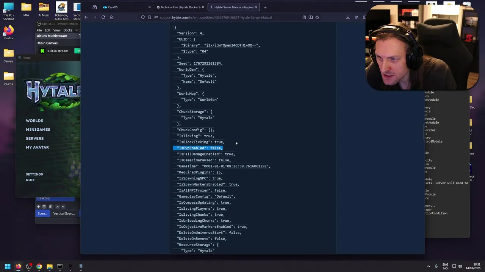The width and height of the screenshot is (485, 272).
Task: Close the CasaOS tab
Action: (x=149, y=7)
